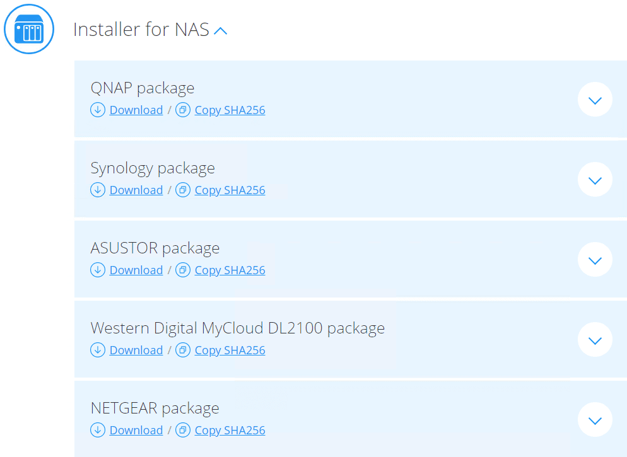
Task: Click download arrow icon for Synology package
Action: pyautogui.click(x=98, y=190)
